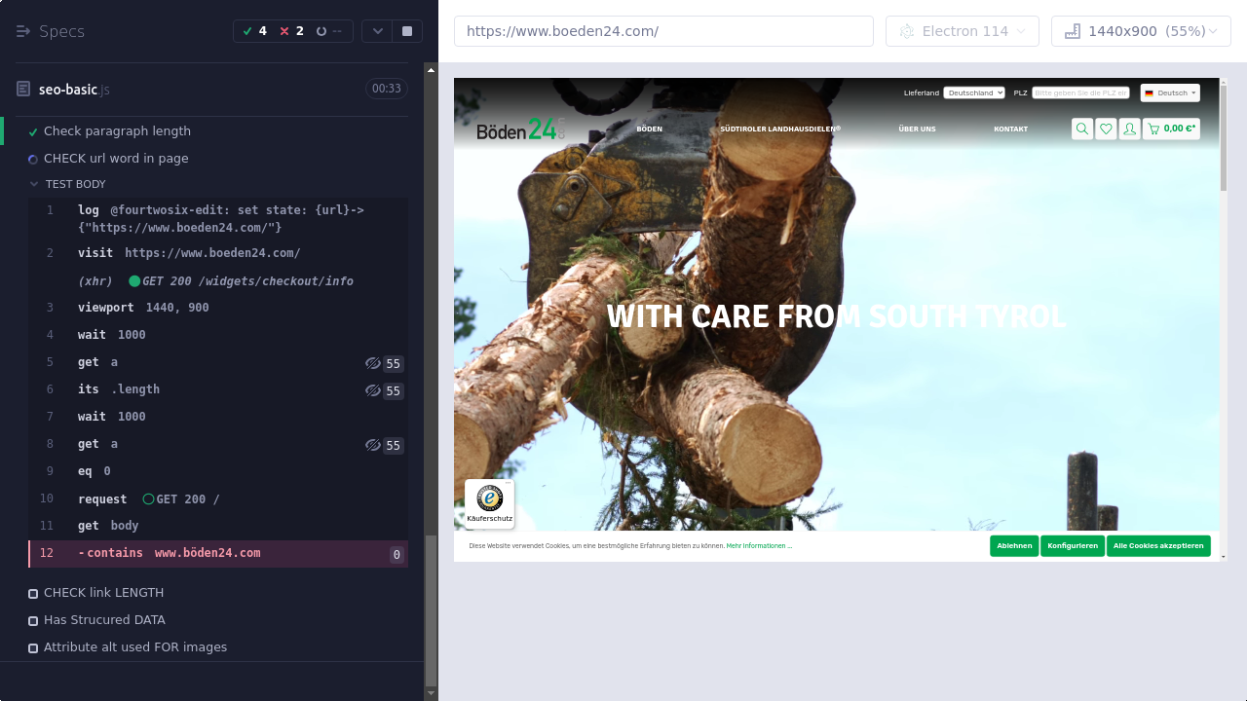
Task: Open the Deutsch language dropdown
Action: coord(1170,92)
